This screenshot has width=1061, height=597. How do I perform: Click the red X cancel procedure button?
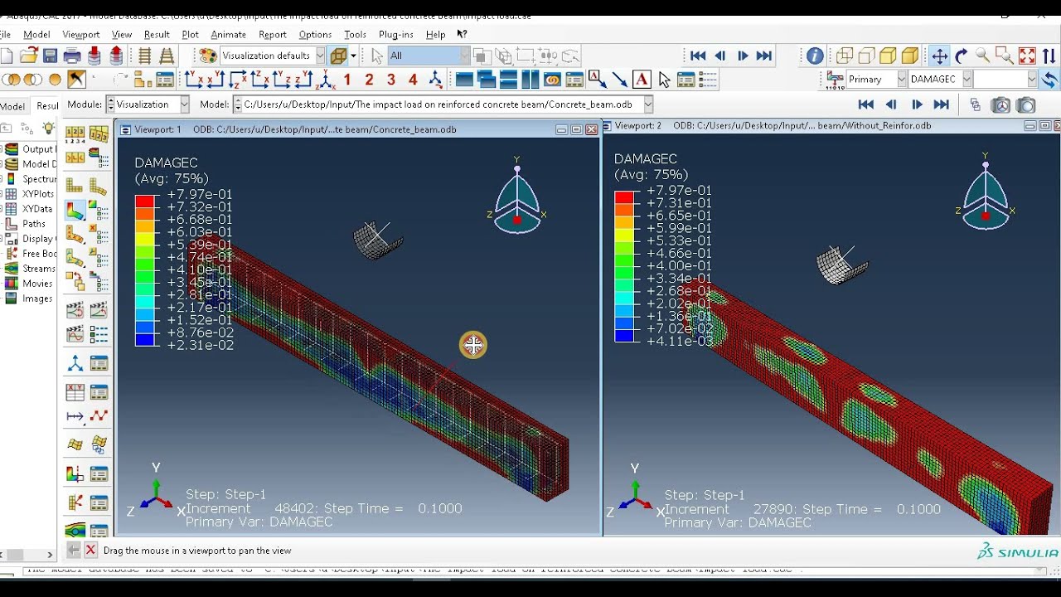pyautogui.click(x=91, y=550)
